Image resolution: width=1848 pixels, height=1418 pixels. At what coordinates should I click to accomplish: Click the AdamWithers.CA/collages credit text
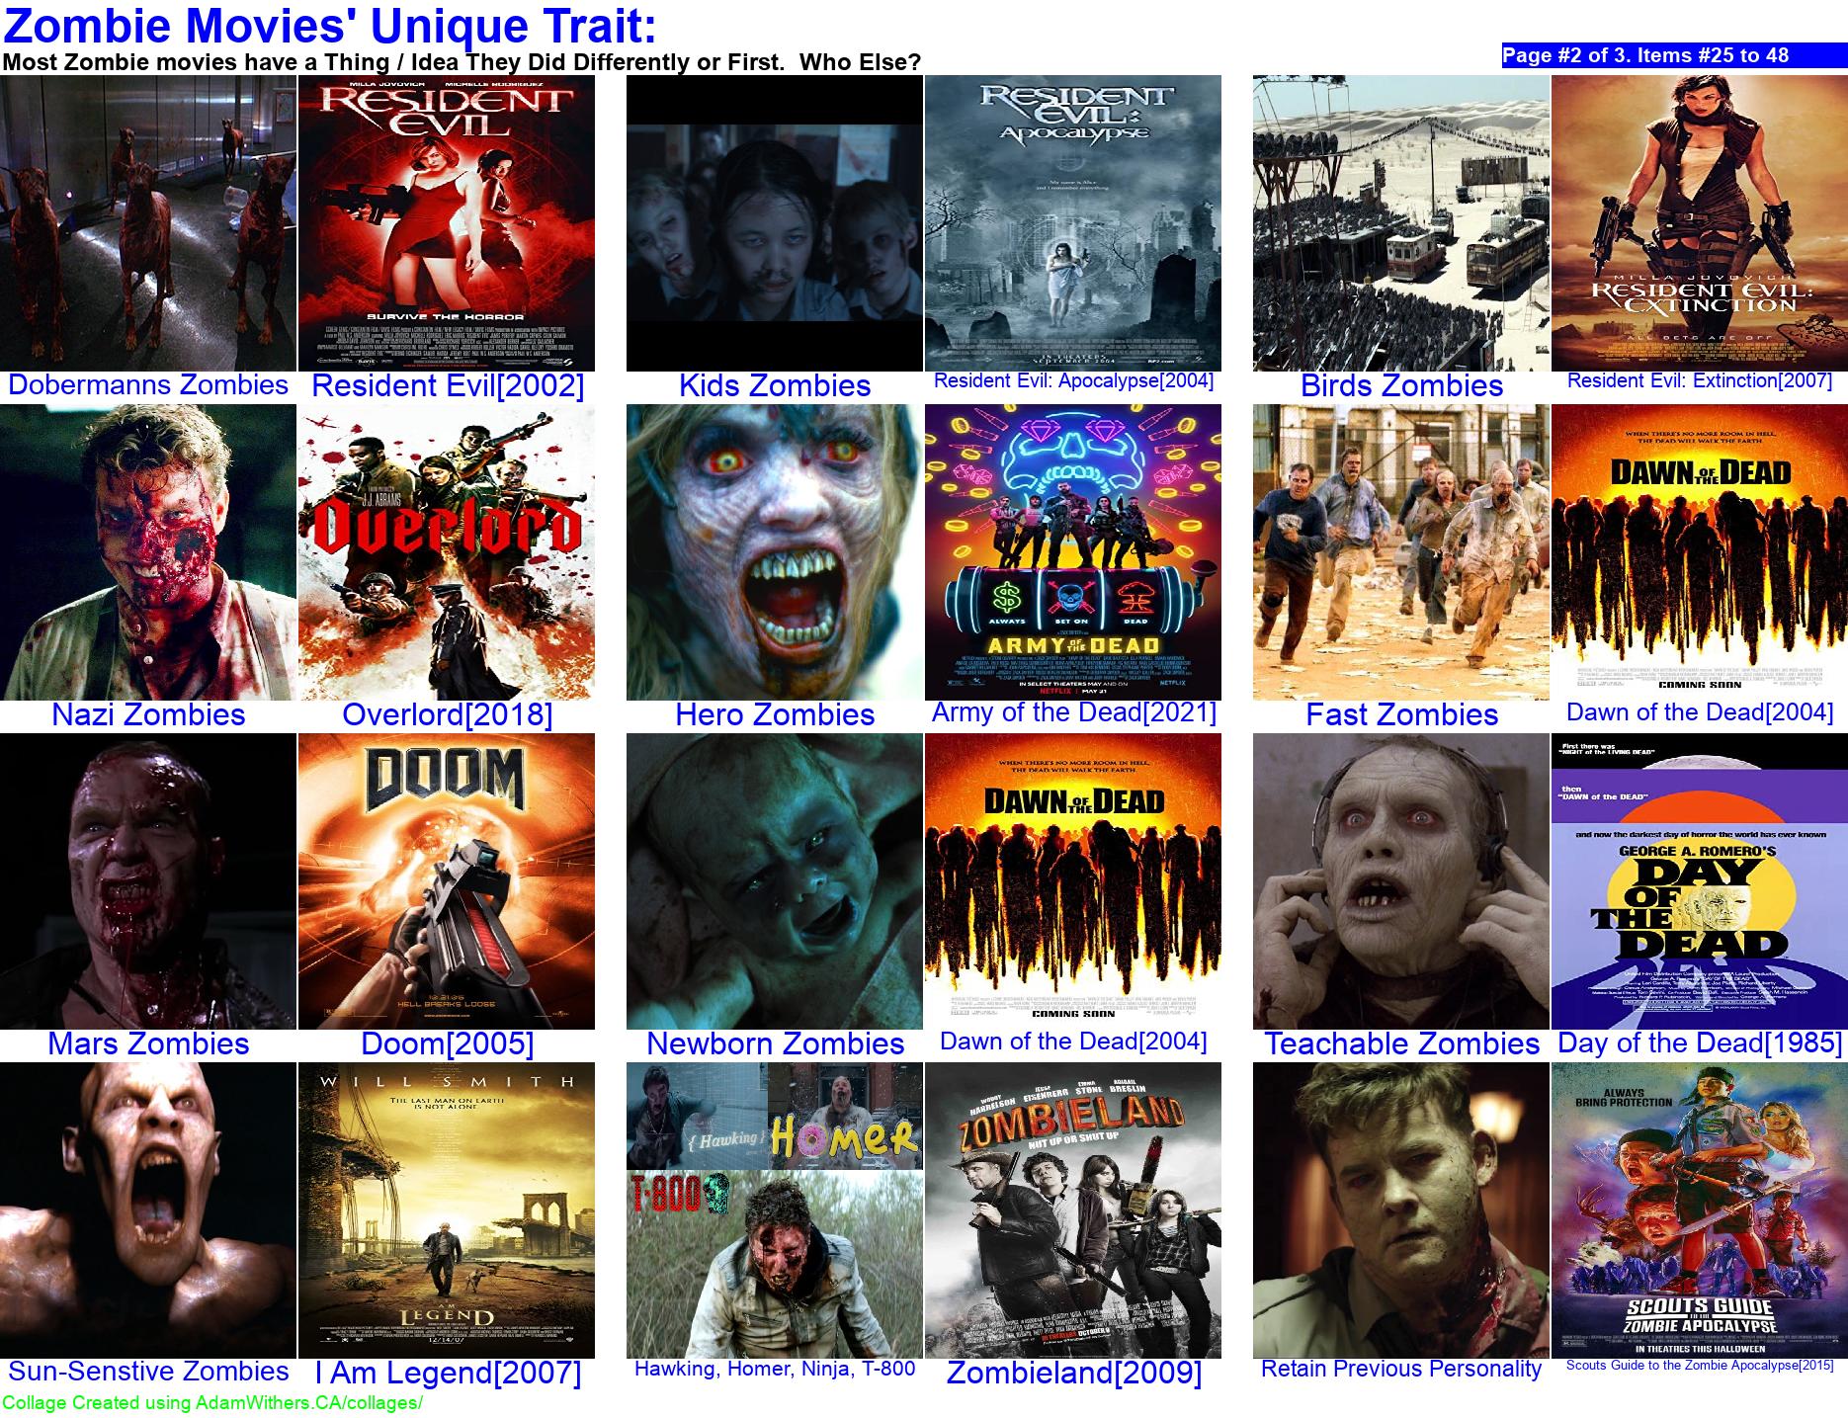(x=212, y=1403)
